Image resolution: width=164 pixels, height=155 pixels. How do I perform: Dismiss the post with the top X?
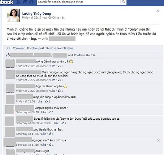[158, 11]
